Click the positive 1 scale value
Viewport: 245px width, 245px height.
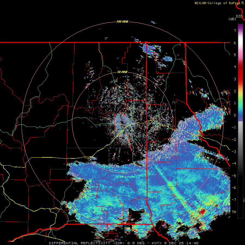click(x=235, y=103)
